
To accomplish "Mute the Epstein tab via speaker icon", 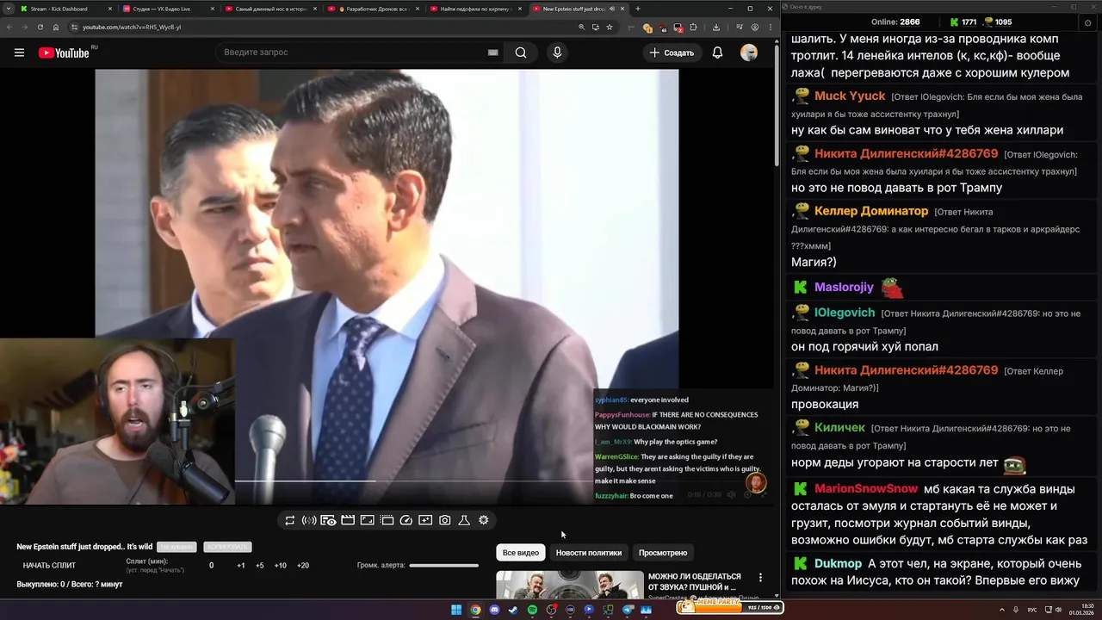I will tap(612, 9).
